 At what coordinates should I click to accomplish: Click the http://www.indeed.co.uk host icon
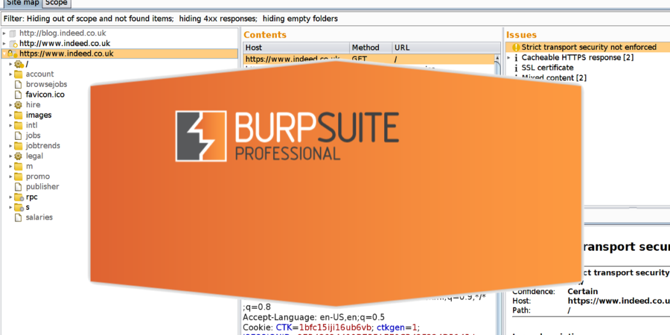point(13,43)
